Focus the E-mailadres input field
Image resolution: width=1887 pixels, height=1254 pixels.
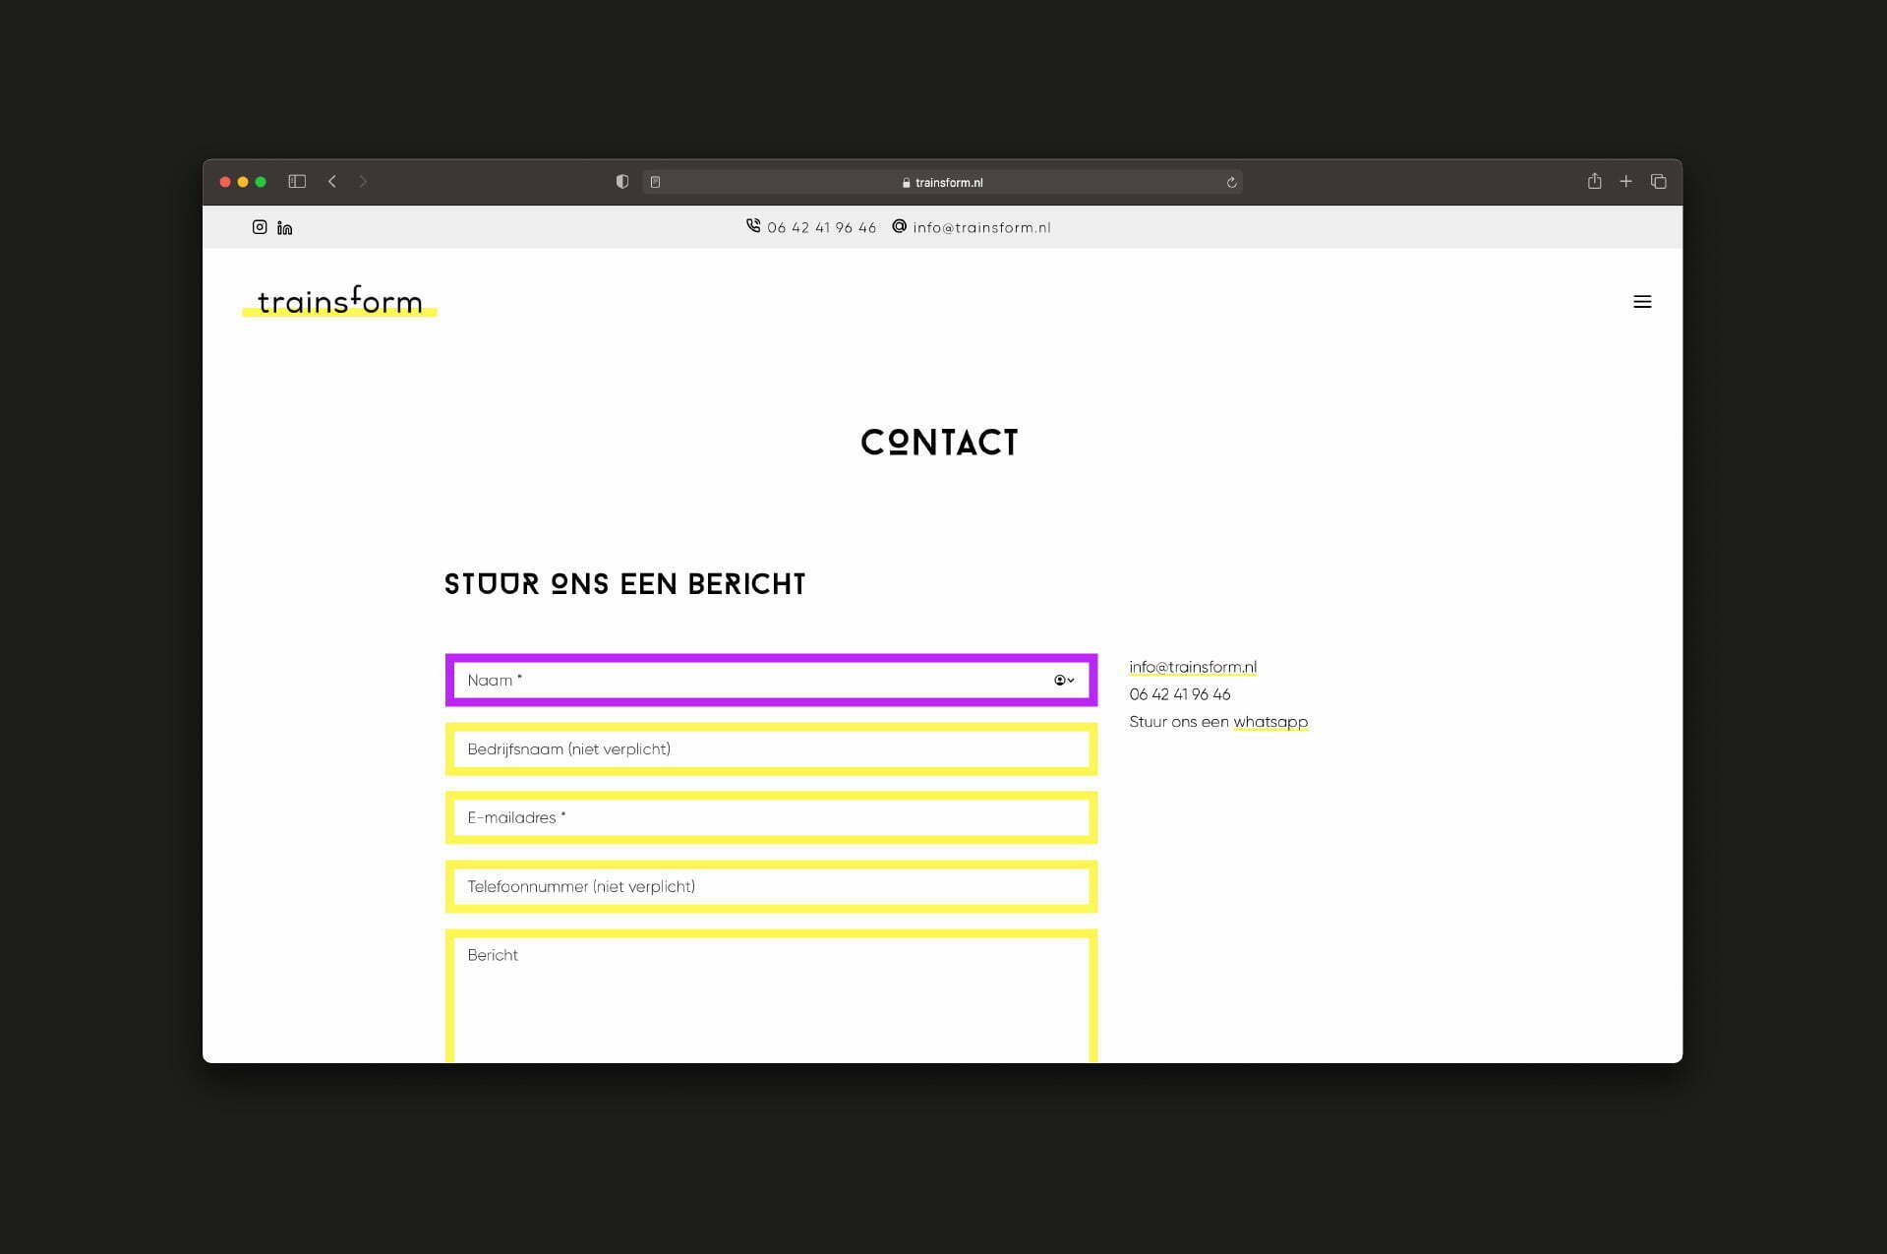click(x=771, y=817)
